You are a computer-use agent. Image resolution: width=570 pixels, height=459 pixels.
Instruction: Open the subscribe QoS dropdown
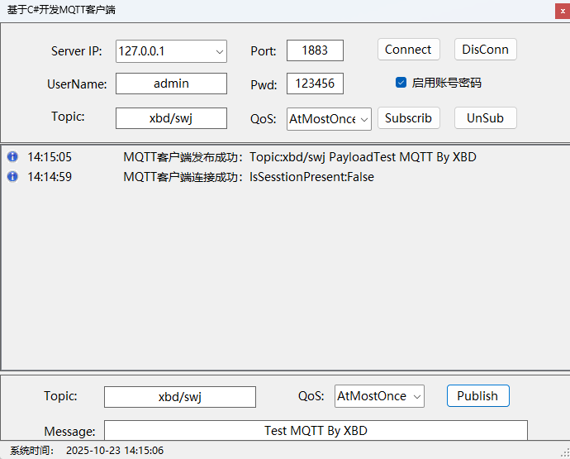(x=364, y=119)
